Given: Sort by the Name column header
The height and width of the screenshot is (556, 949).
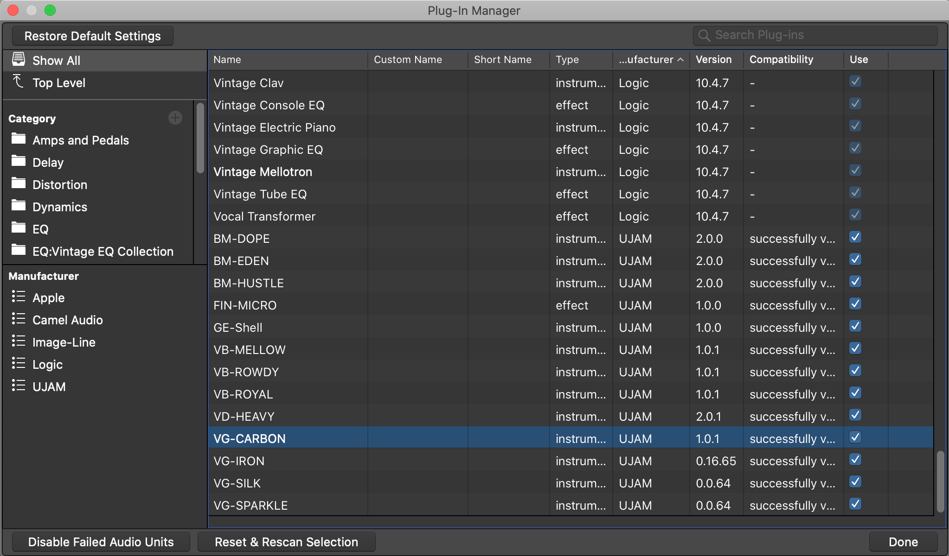Looking at the screenshot, I should (288, 59).
